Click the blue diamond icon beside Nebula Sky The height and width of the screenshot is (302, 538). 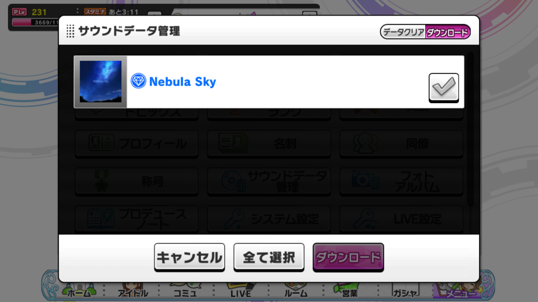tap(138, 81)
